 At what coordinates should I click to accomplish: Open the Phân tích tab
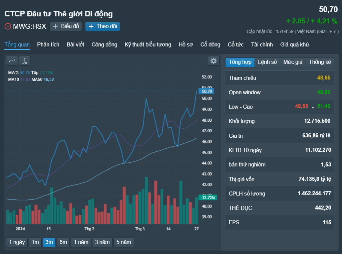point(48,44)
